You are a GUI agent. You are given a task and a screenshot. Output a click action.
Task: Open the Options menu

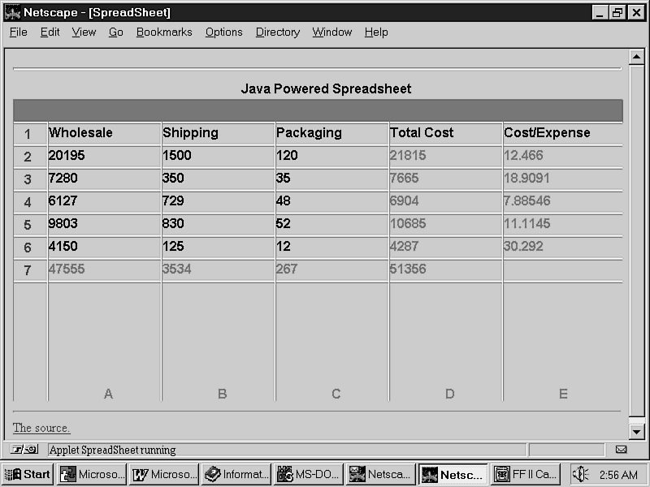(223, 32)
